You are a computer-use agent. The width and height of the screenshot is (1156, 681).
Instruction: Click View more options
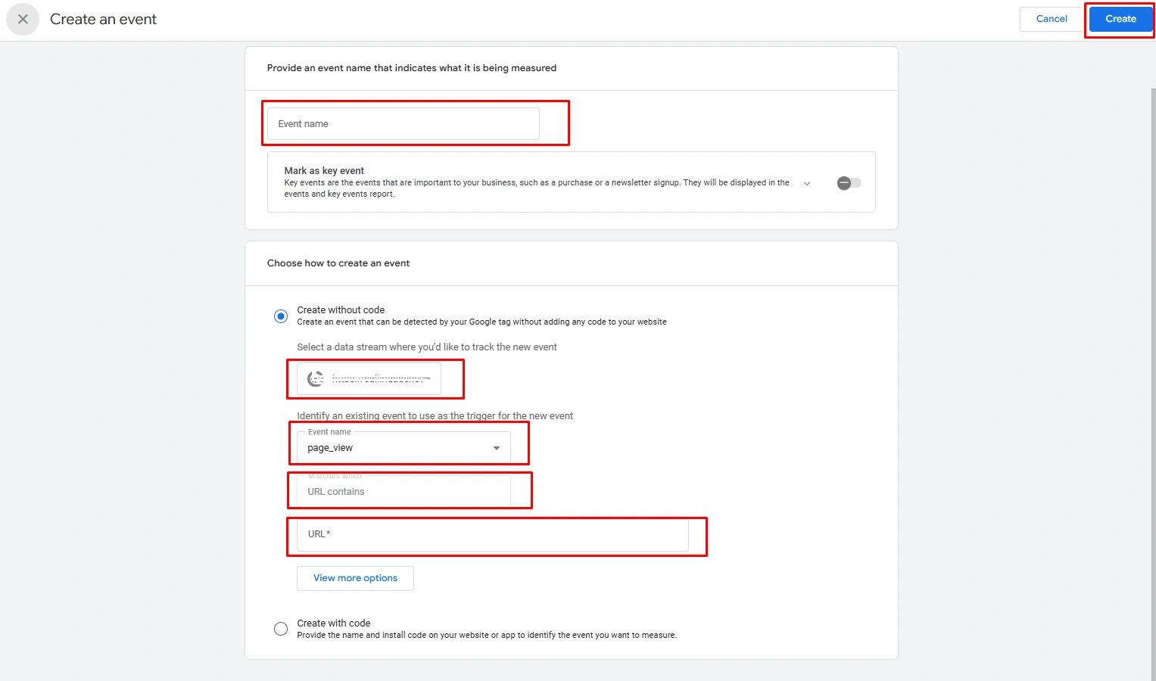pyautogui.click(x=355, y=578)
